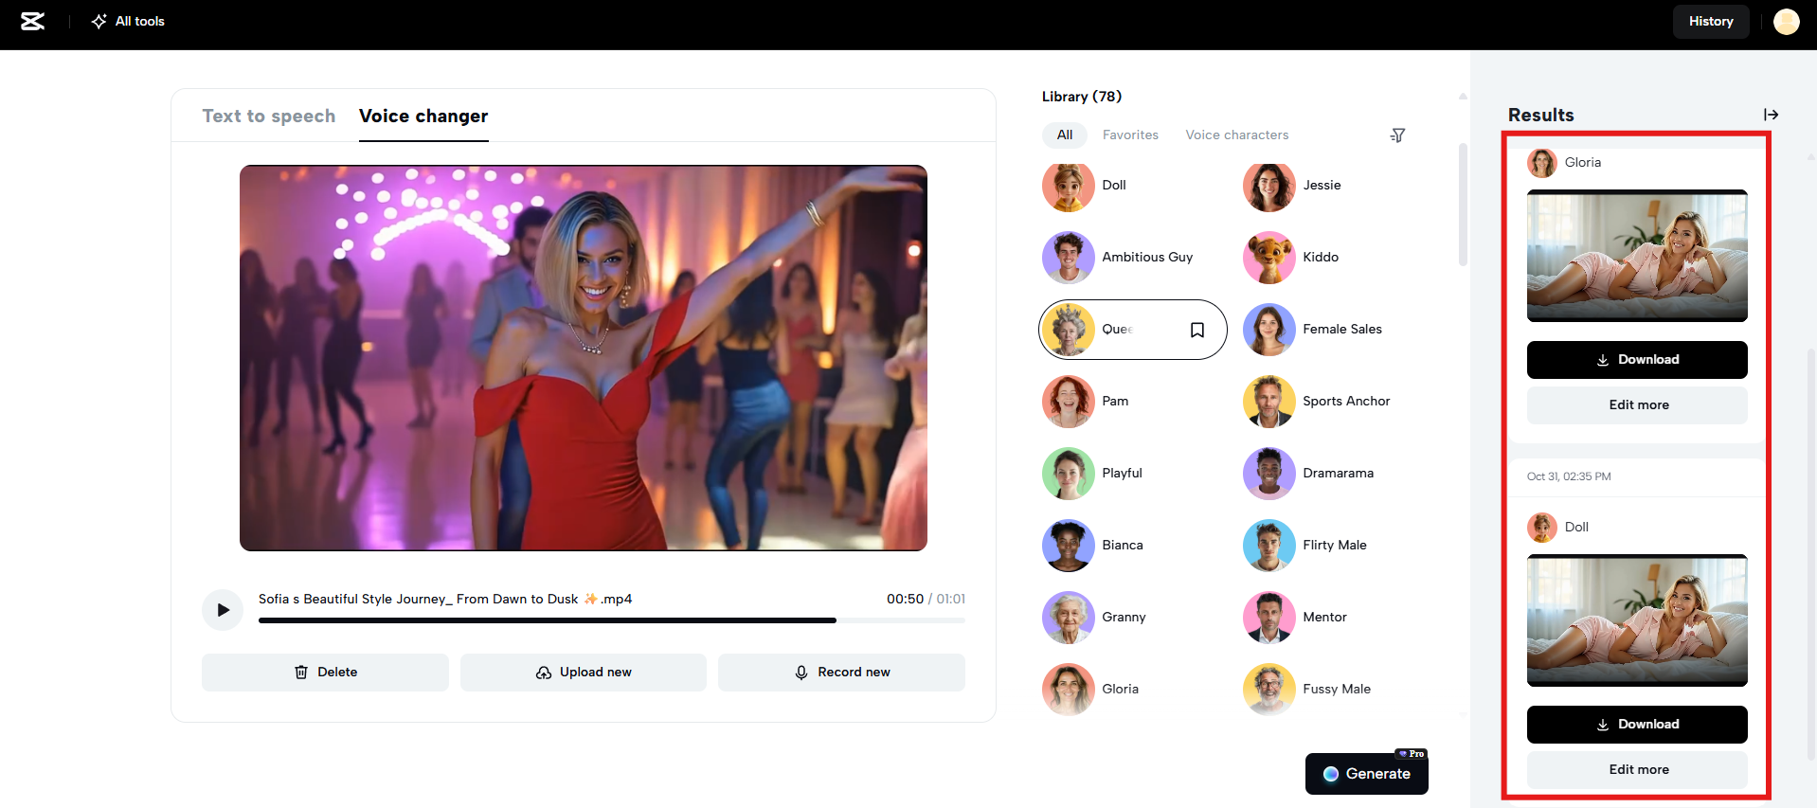The image size is (1817, 808).
Task: Click Upload new button
Action: 584,672
